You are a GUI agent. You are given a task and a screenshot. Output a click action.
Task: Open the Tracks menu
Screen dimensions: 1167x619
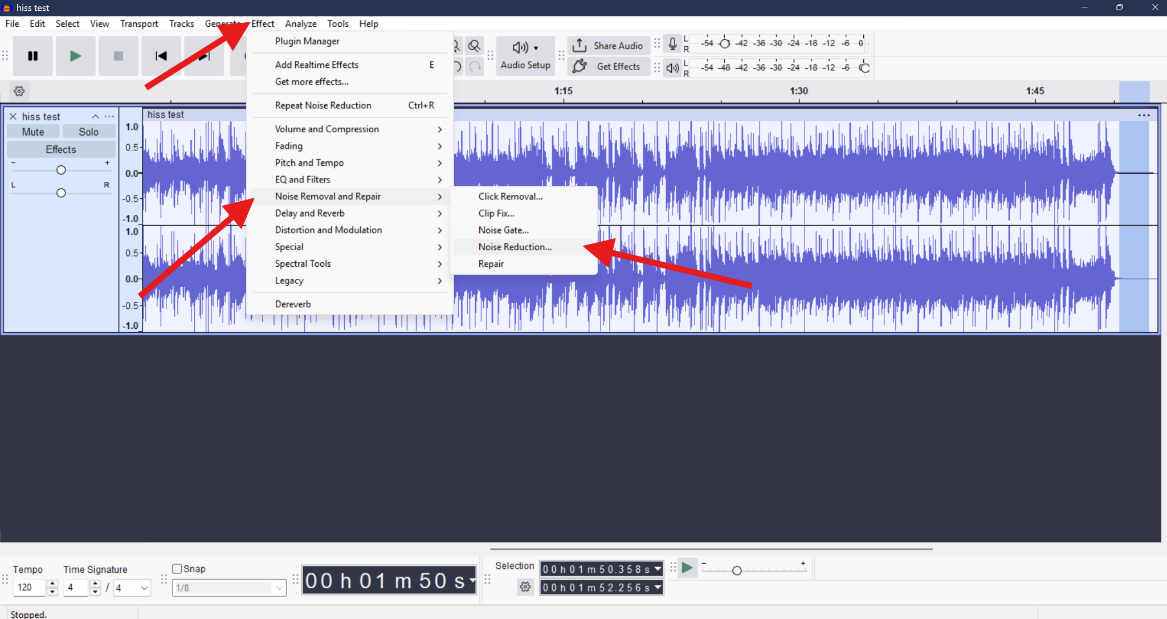point(181,23)
